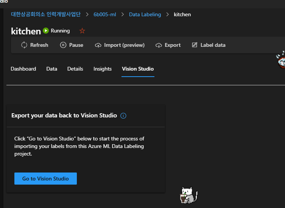Click the green Running status icon
285x208 pixels.
click(x=46, y=31)
